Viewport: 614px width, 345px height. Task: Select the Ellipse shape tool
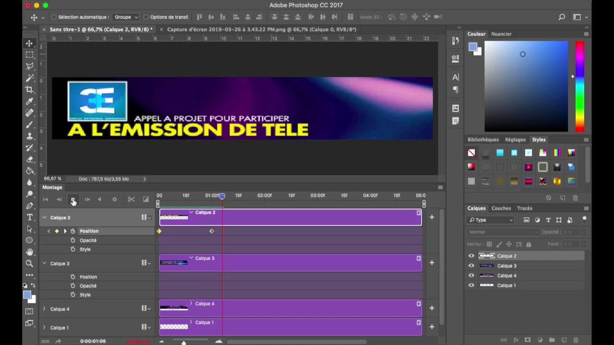point(29,240)
